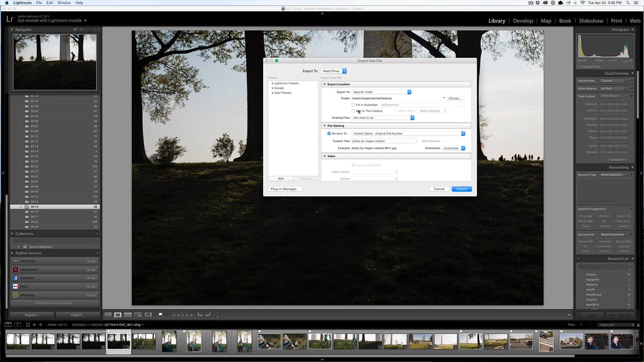This screenshot has width=644, height=362.
Task: Expand User Presets in preset list
Action: (x=273, y=93)
